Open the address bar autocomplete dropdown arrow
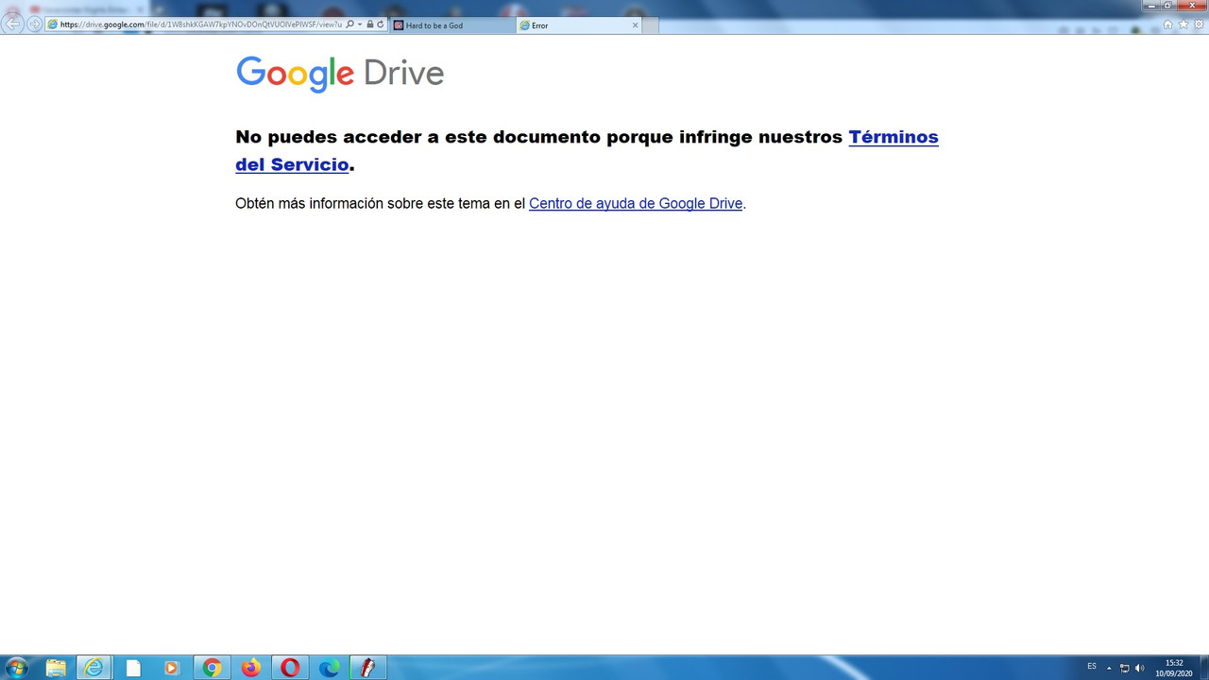 click(x=359, y=25)
